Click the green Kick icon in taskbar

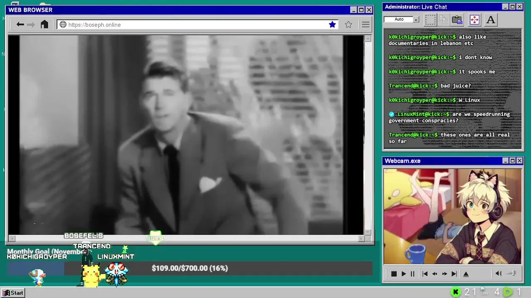point(455,292)
